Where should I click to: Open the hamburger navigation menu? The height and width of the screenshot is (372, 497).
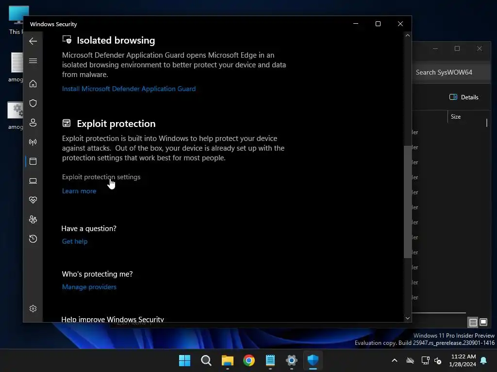[33, 61]
